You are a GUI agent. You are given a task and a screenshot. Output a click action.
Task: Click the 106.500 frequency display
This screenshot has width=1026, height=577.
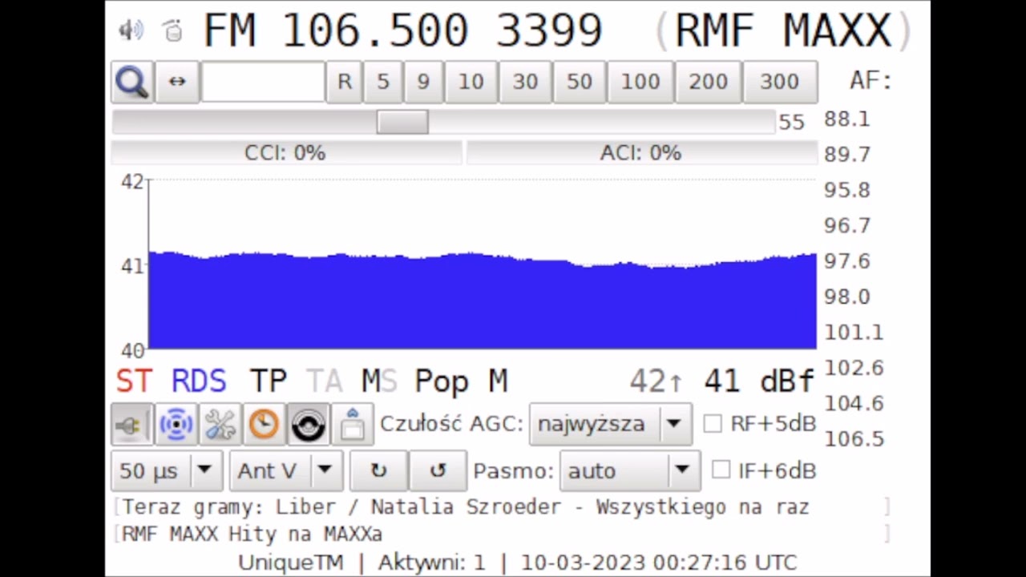click(x=375, y=30)
